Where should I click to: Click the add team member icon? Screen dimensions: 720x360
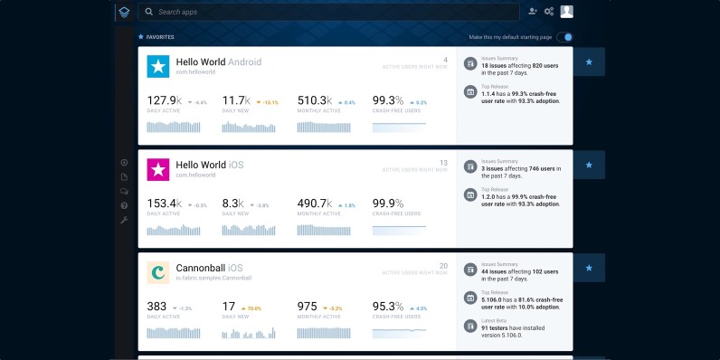533,12
